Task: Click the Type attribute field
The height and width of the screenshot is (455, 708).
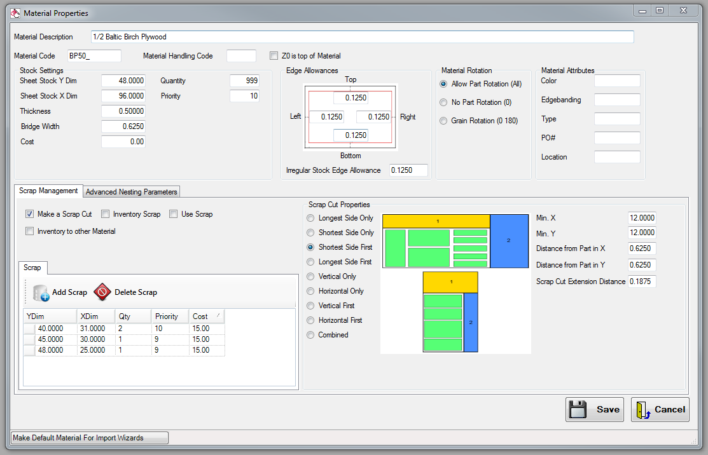Action: click(x=617, y=119)
